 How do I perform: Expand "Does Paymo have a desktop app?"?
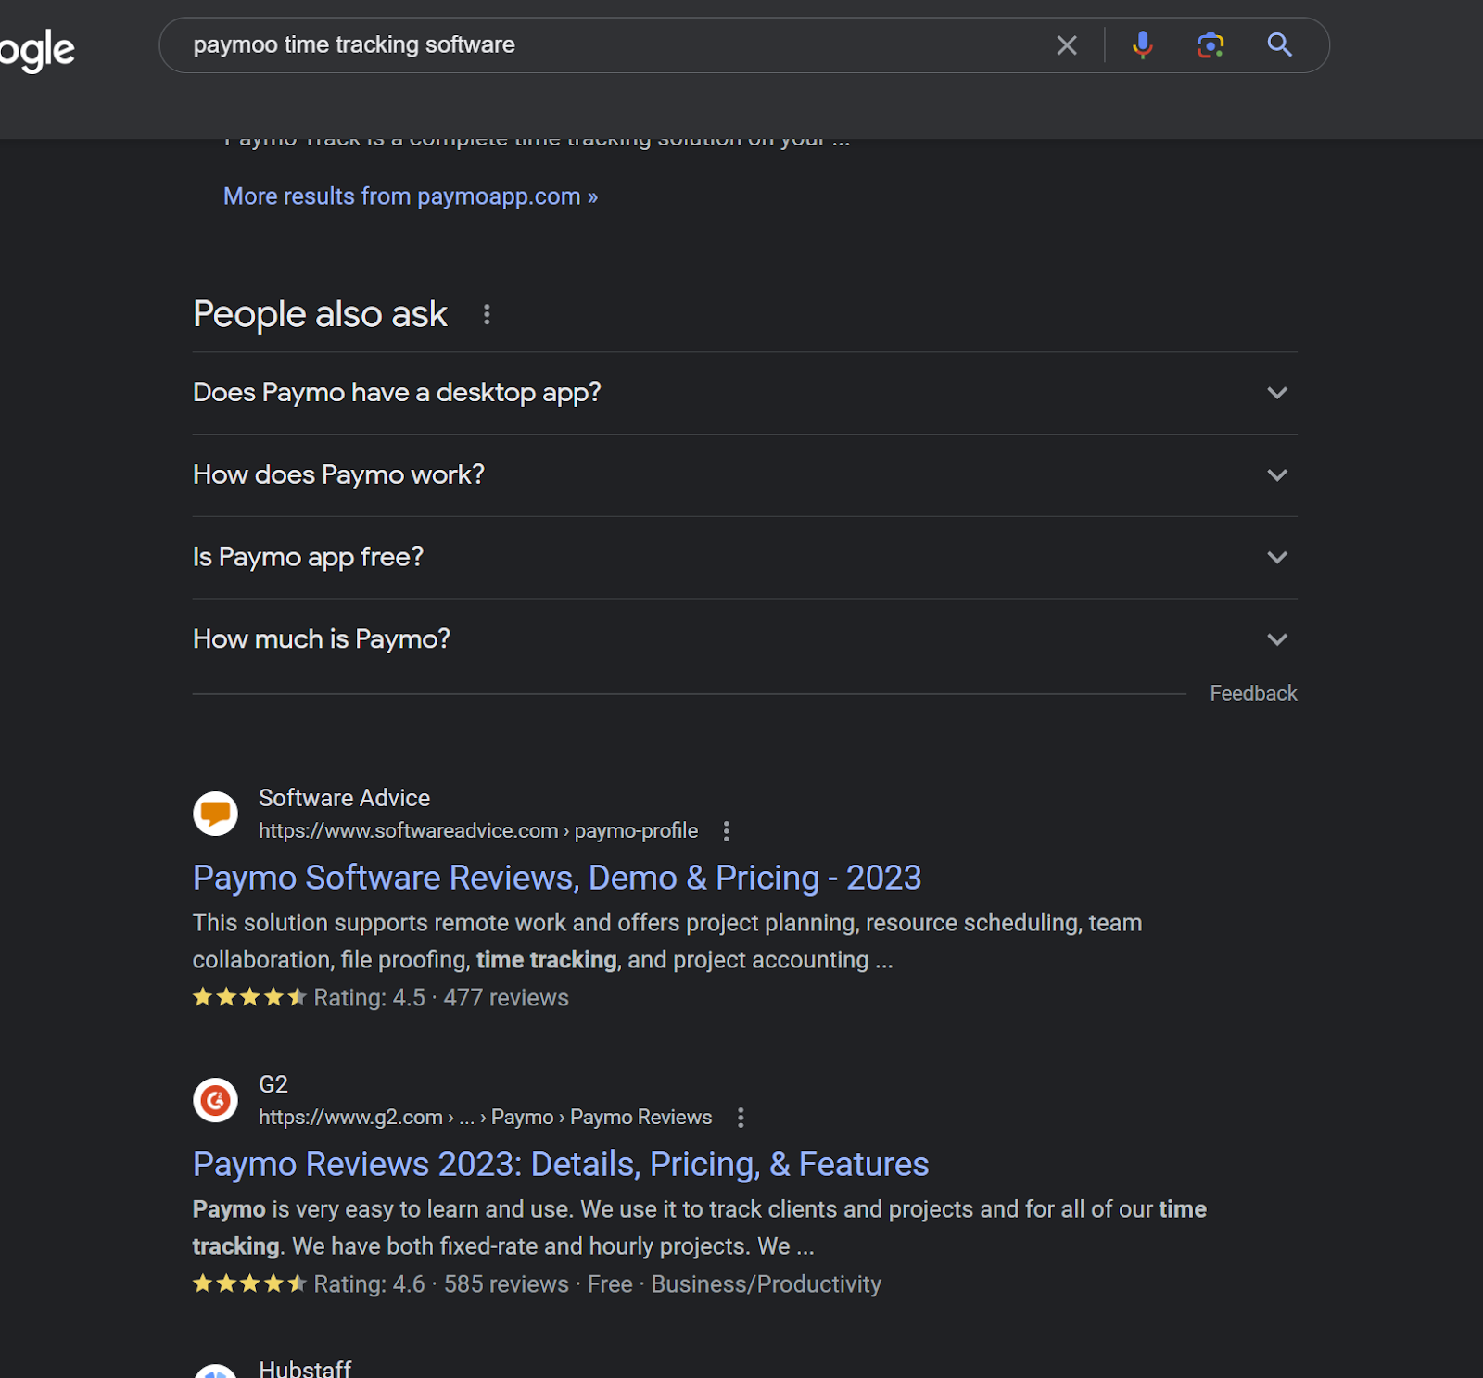(x=744, y=393)
